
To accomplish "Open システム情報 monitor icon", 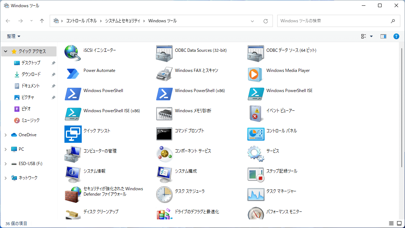I will 73,174.
